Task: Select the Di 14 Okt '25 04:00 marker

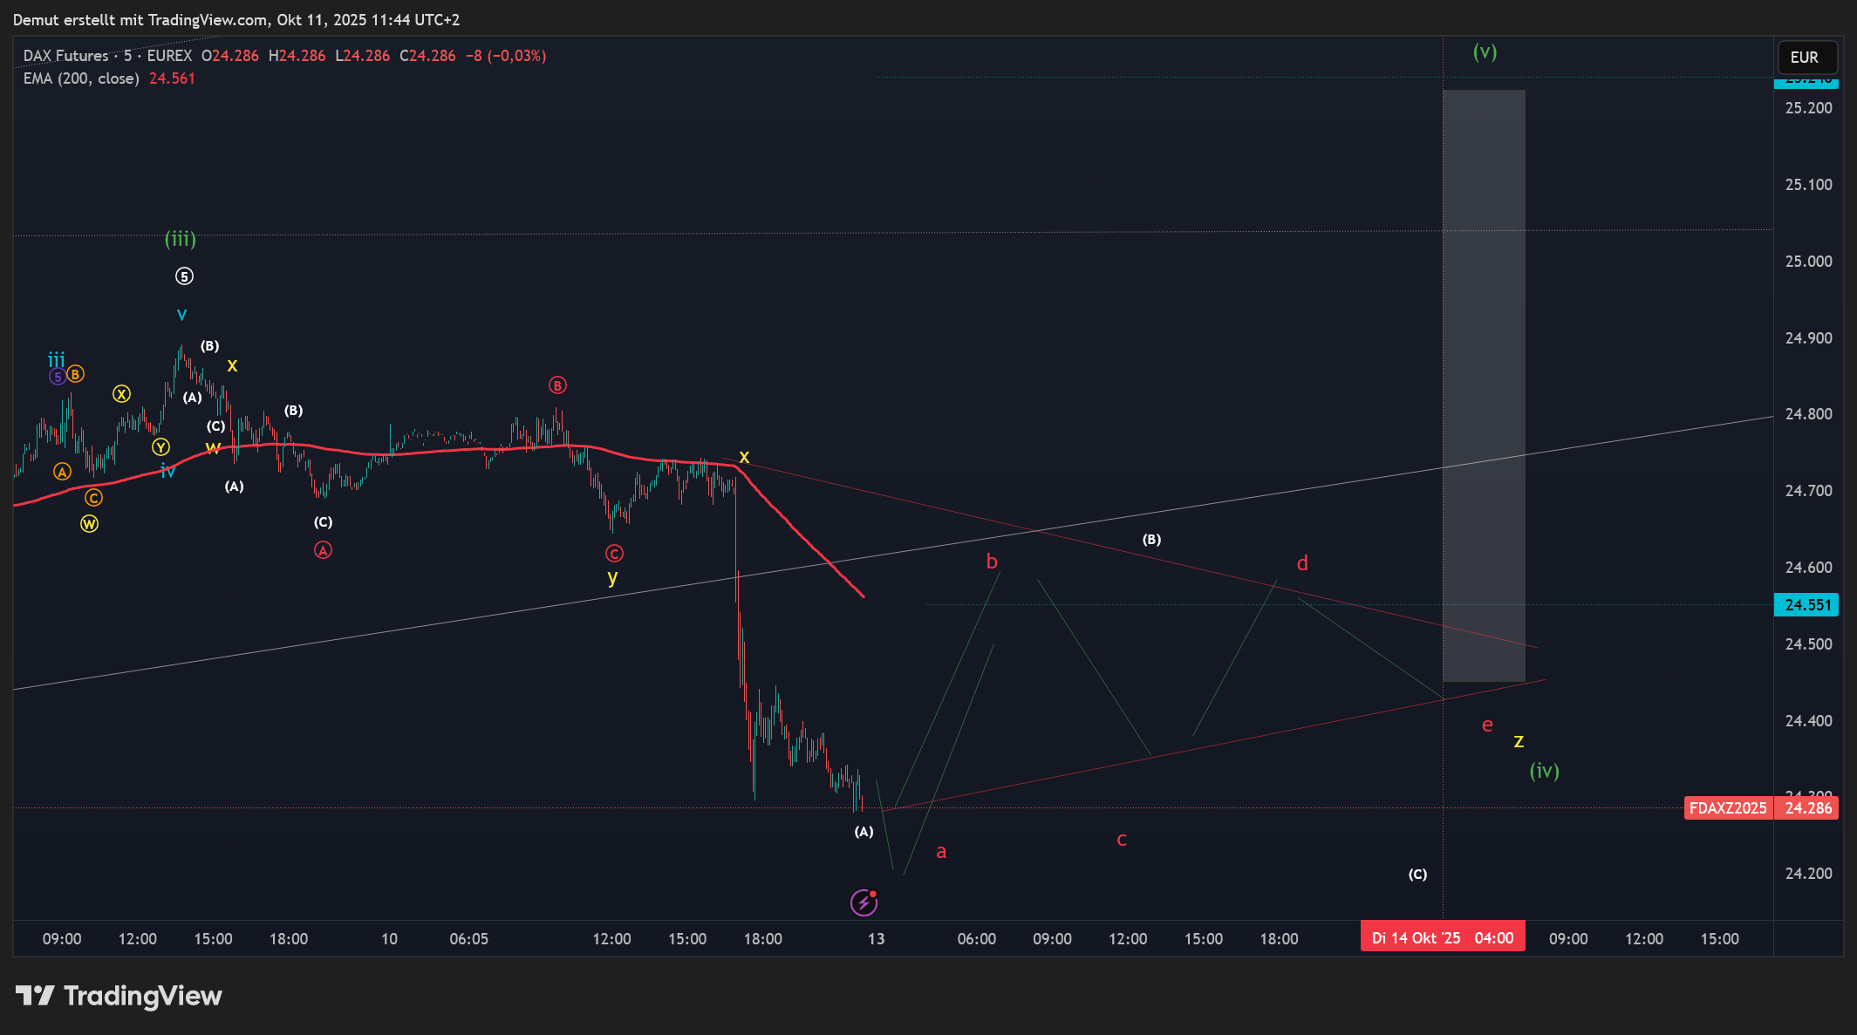Action: (x=1442, y=938)
